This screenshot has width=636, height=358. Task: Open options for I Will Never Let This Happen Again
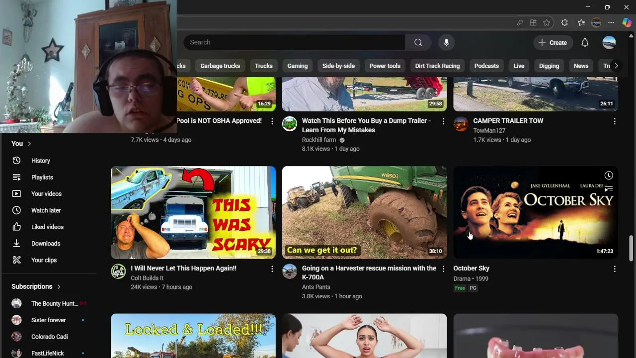pyautogui.click(x=272, y=269)
